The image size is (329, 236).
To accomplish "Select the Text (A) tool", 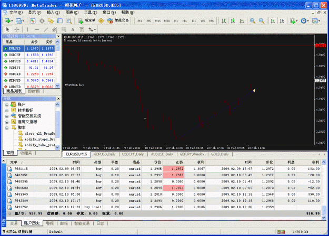I will point(73,29).
